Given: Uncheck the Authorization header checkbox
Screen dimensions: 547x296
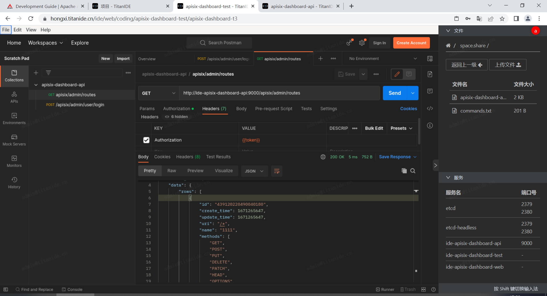Looking at the screenshot, I should (x=146, y=140).
